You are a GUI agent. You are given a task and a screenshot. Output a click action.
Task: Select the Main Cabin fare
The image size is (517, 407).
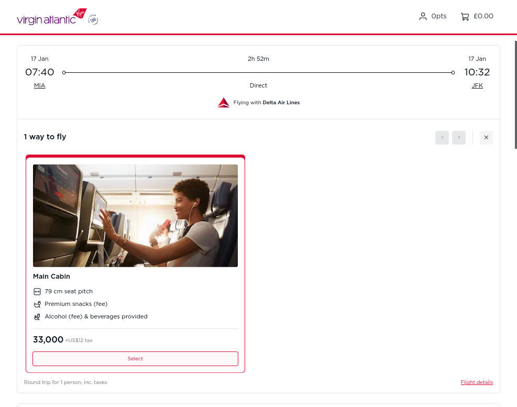click(135, 358)
